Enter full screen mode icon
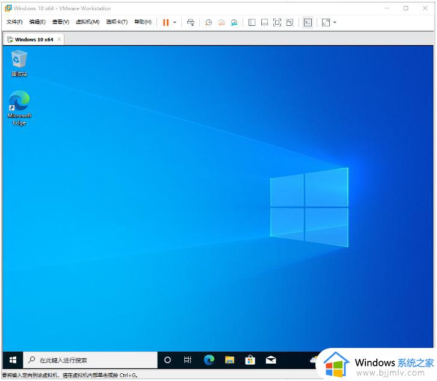This screenshot has height=381, width=437. click(x=277, y=22)
